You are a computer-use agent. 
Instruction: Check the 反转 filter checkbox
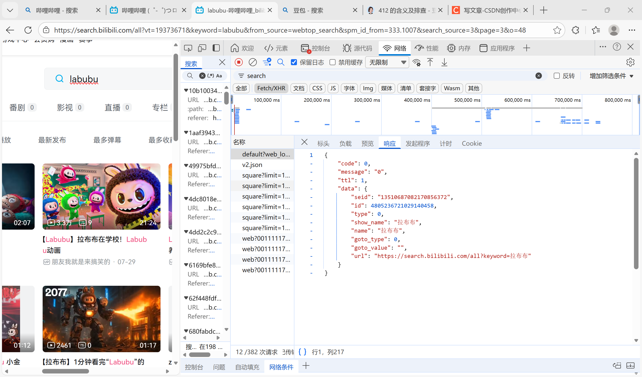point(556,76)
